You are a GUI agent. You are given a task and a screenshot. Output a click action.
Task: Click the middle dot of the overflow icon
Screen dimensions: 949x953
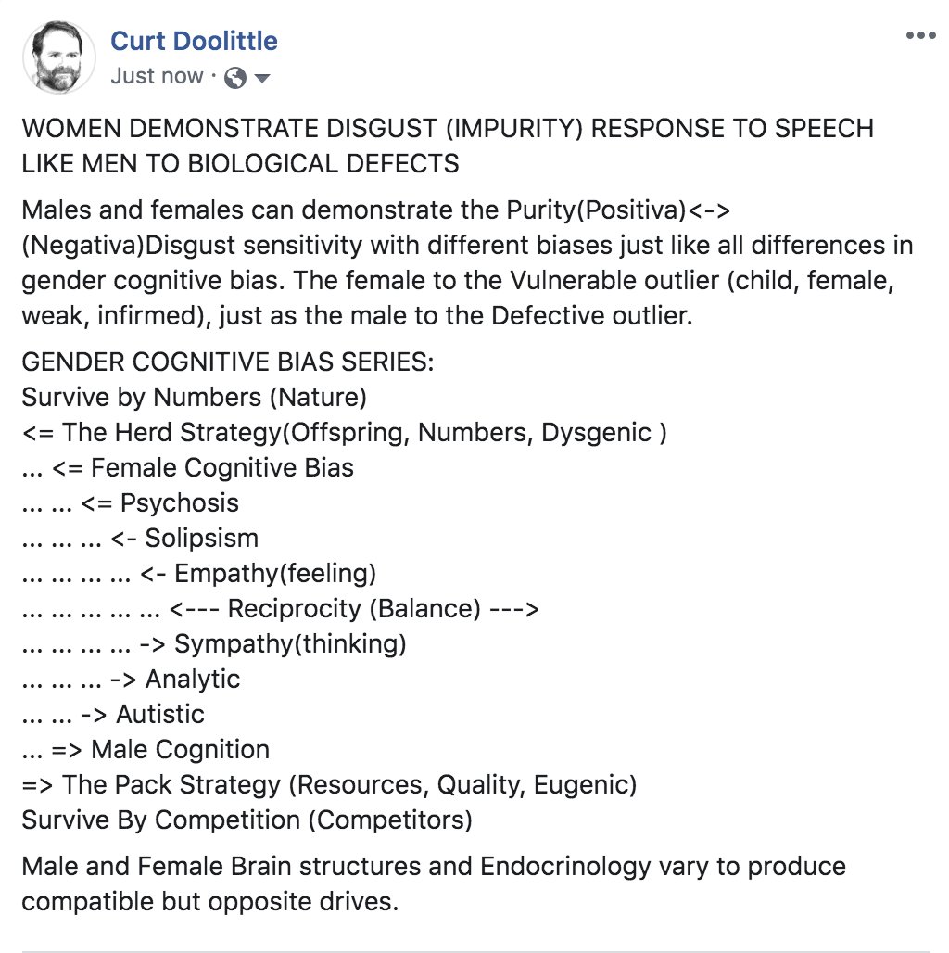click(x=922, y=35)
